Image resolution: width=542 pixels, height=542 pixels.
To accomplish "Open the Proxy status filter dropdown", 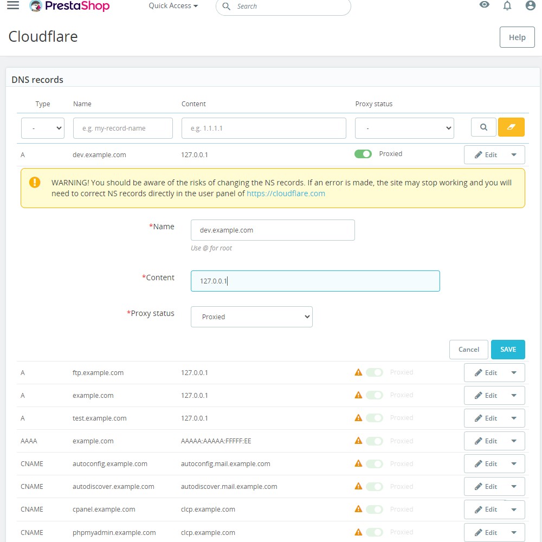I will 404,128.
